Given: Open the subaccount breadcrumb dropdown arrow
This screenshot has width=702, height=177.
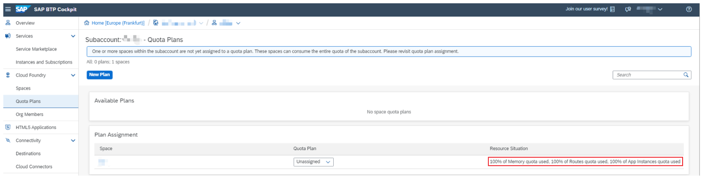Looking at the screenshot, I should [x=238, y=23].
